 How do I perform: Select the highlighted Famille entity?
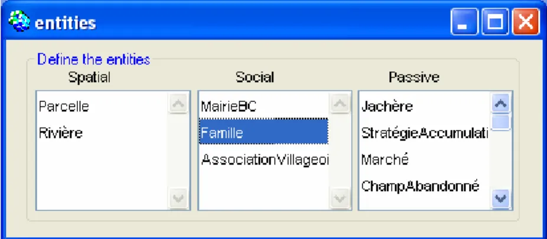click(263, 132)
